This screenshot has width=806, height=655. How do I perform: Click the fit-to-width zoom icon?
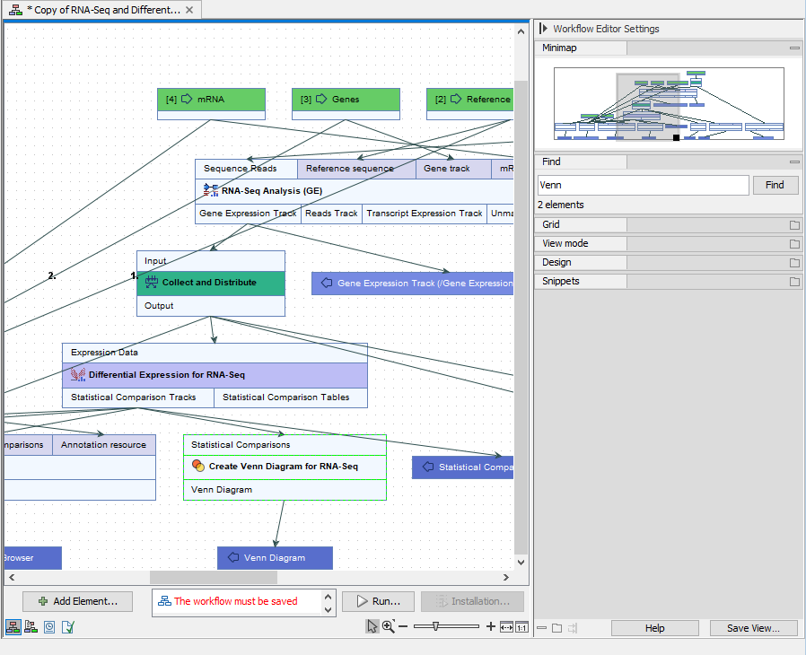(506, 625)
